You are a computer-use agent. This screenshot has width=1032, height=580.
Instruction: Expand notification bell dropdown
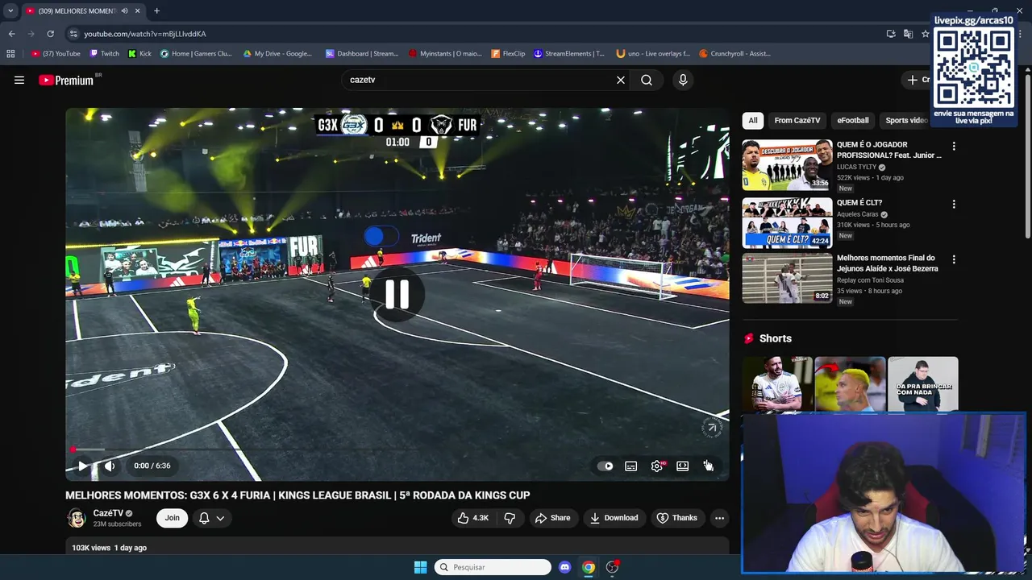211,518
